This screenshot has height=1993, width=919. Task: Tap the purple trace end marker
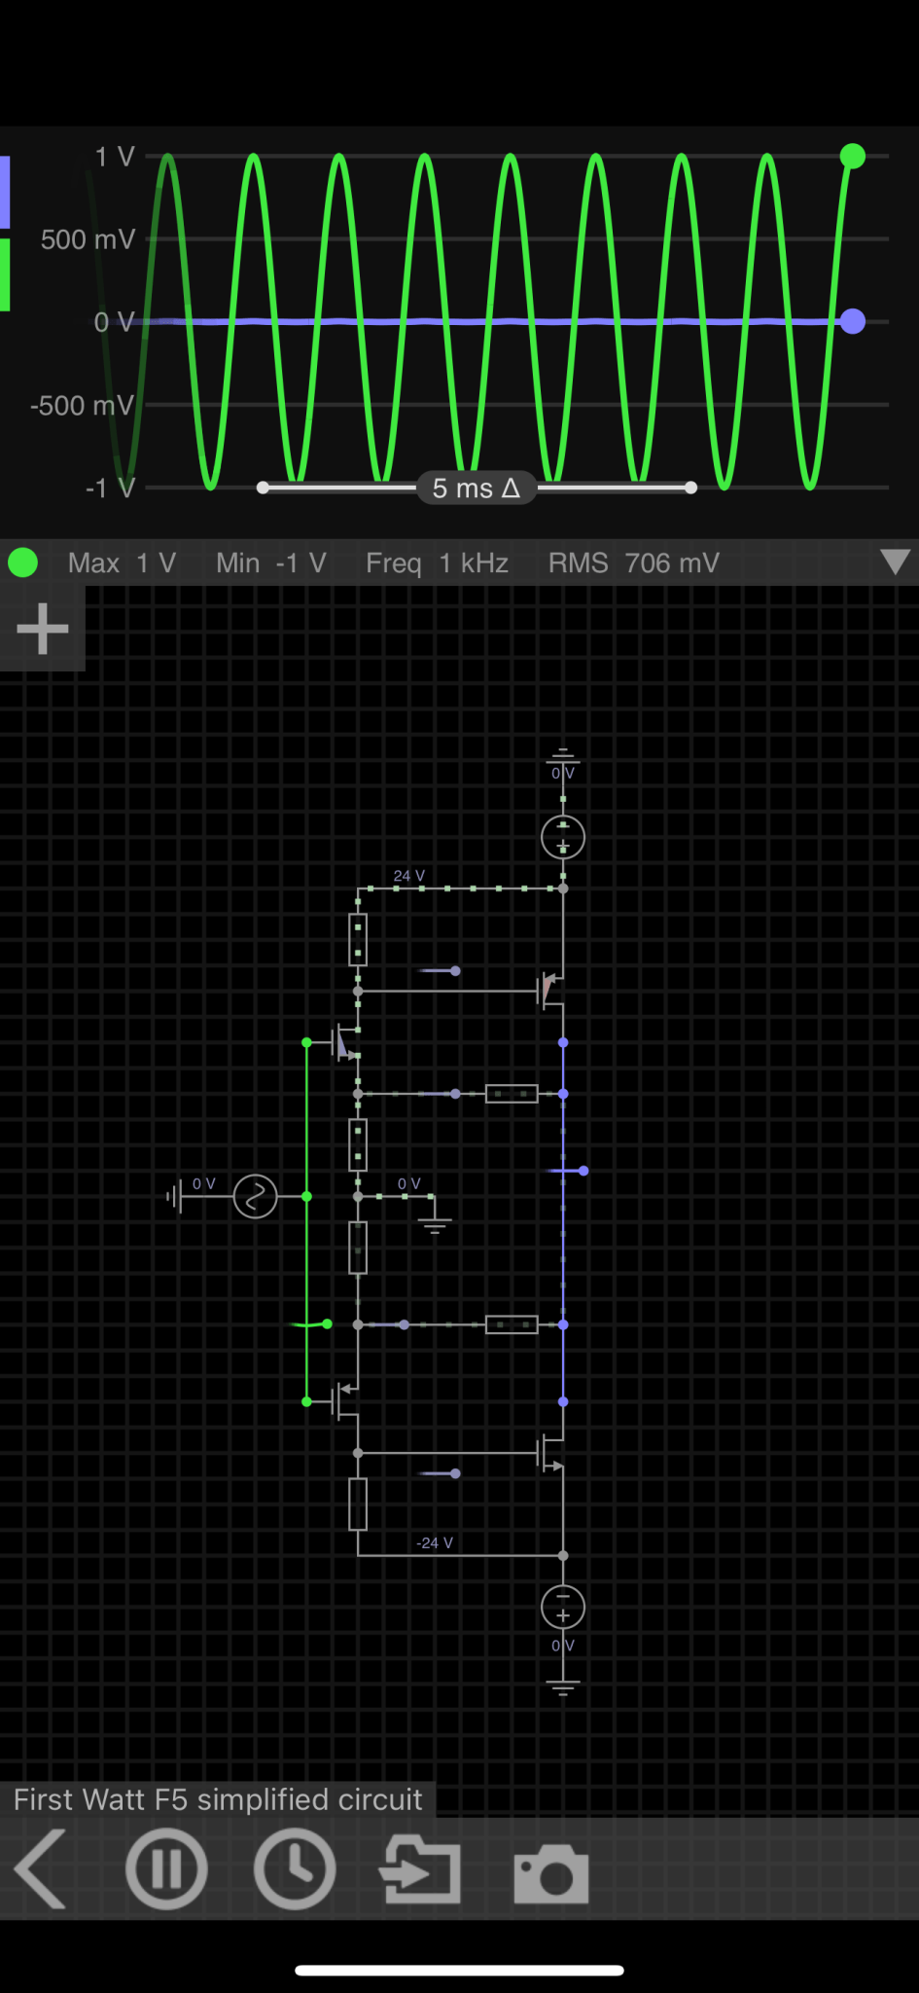click(x=853, y=321)
